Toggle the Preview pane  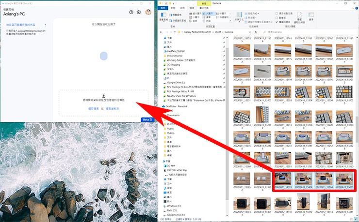[175, 15]
